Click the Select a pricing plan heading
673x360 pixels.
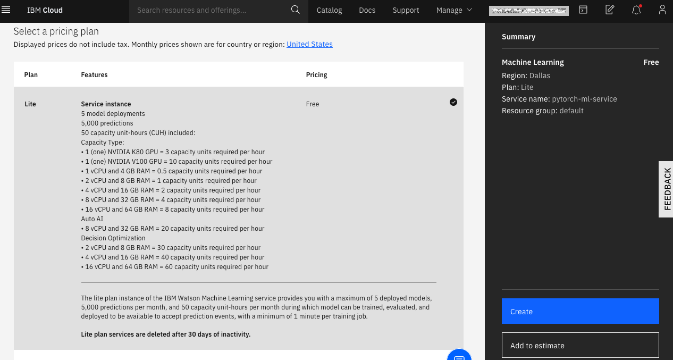56,31
